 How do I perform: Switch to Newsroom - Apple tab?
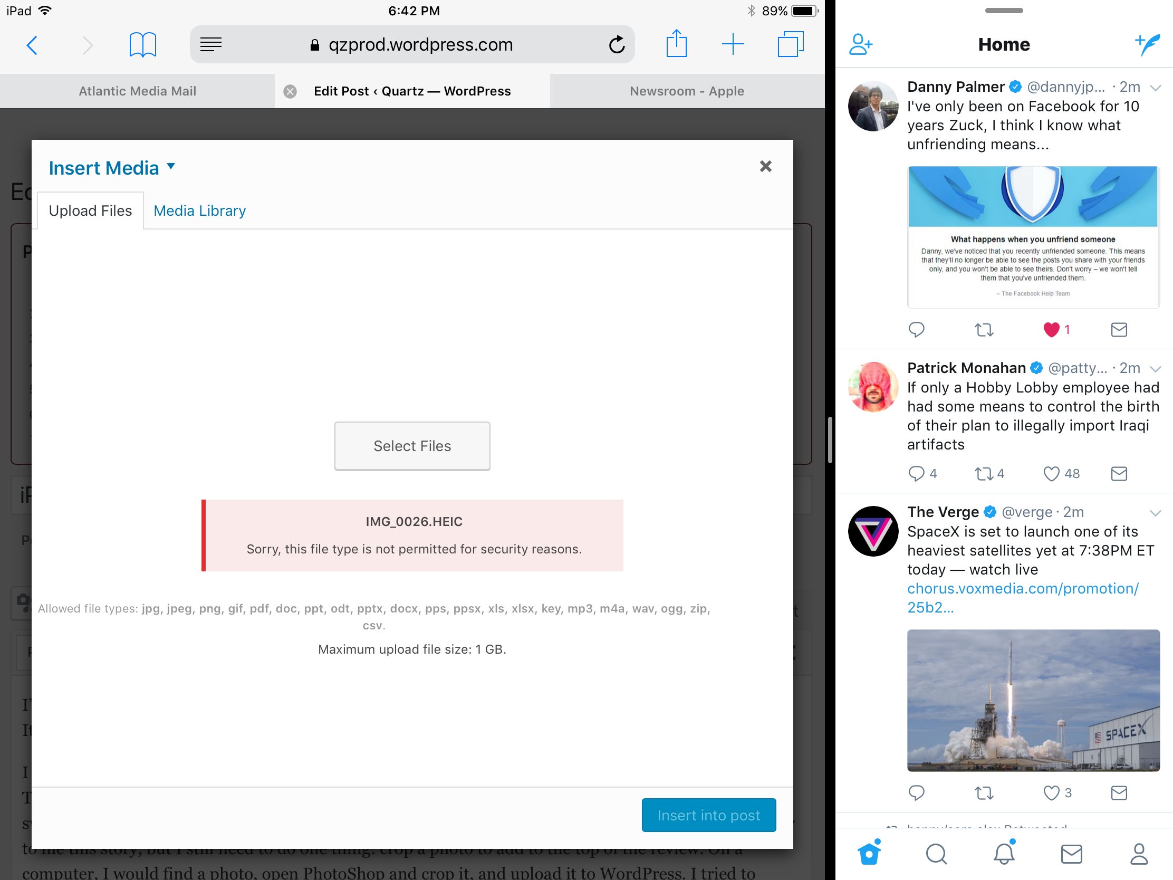687,91
